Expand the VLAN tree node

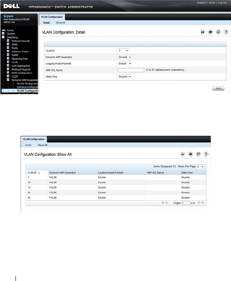pyautogui.click(x=8, y=62)
